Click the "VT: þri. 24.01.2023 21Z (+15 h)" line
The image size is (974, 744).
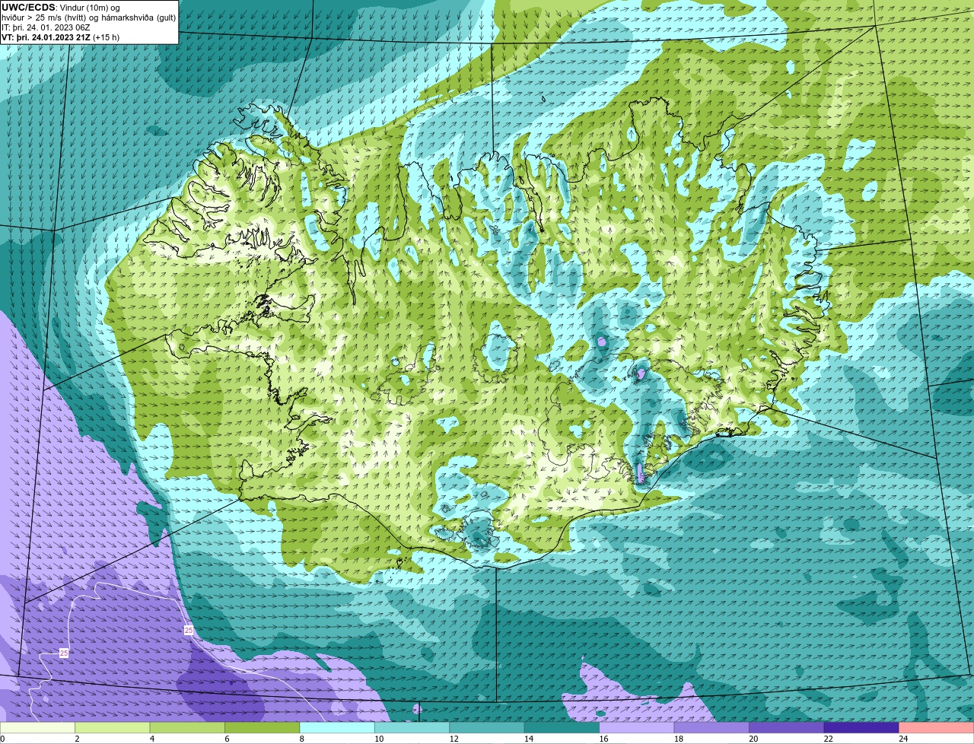tap(60, 37)
